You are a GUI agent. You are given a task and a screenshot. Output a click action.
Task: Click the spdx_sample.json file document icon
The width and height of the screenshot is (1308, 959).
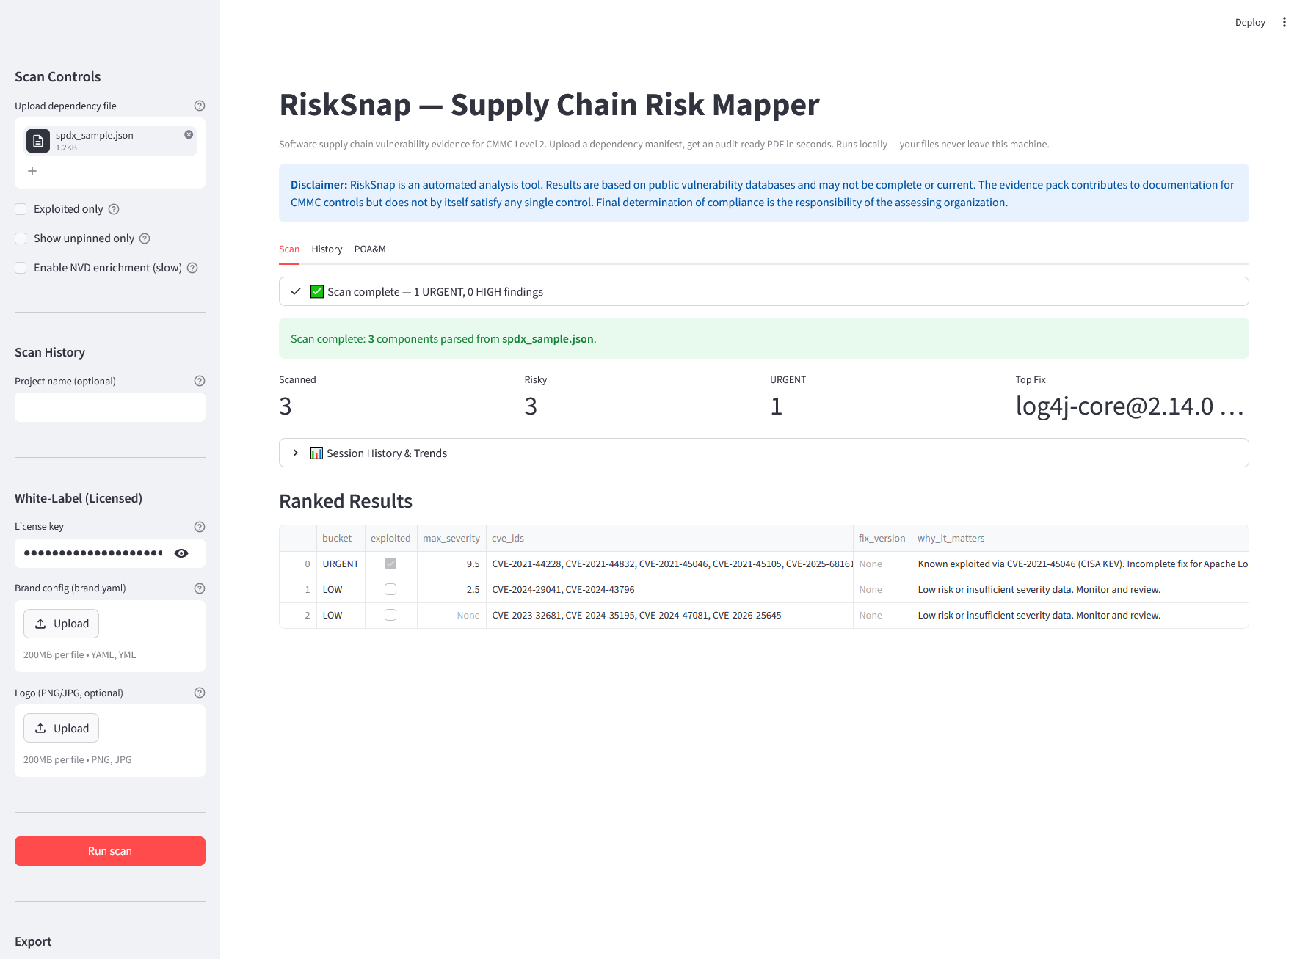coord(38,141)
